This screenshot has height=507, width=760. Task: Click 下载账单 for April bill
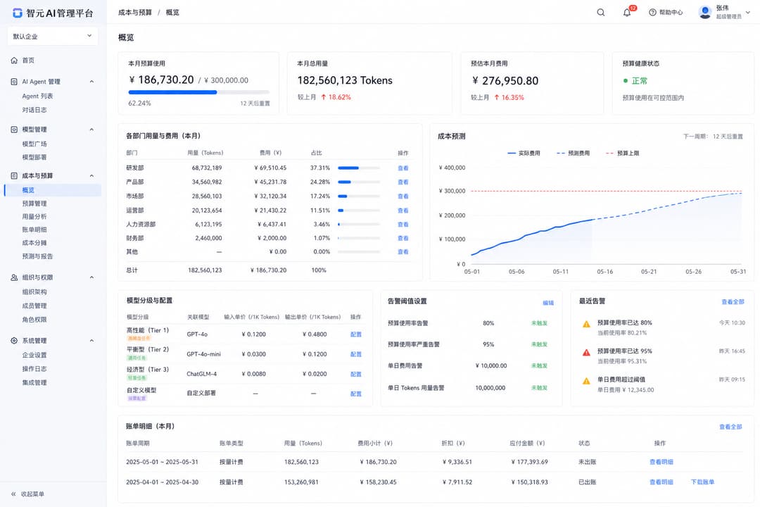(x=702, y=482)
